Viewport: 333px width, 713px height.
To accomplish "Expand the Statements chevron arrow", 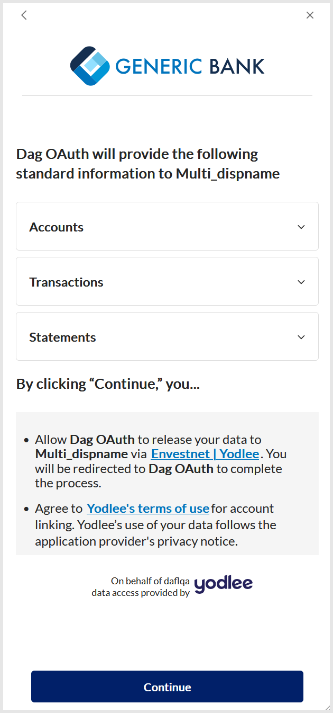I will (x=301, y=337).
